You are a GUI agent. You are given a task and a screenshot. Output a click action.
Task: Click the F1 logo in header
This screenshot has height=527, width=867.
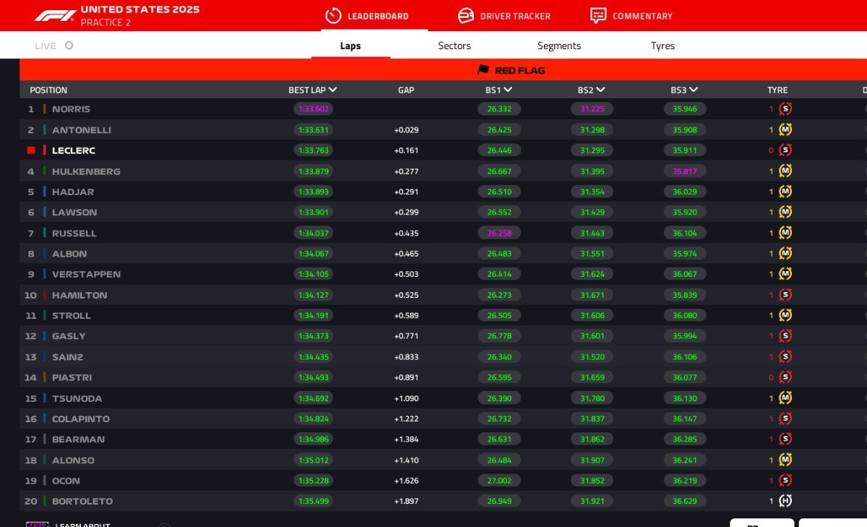tap(55, 15)
